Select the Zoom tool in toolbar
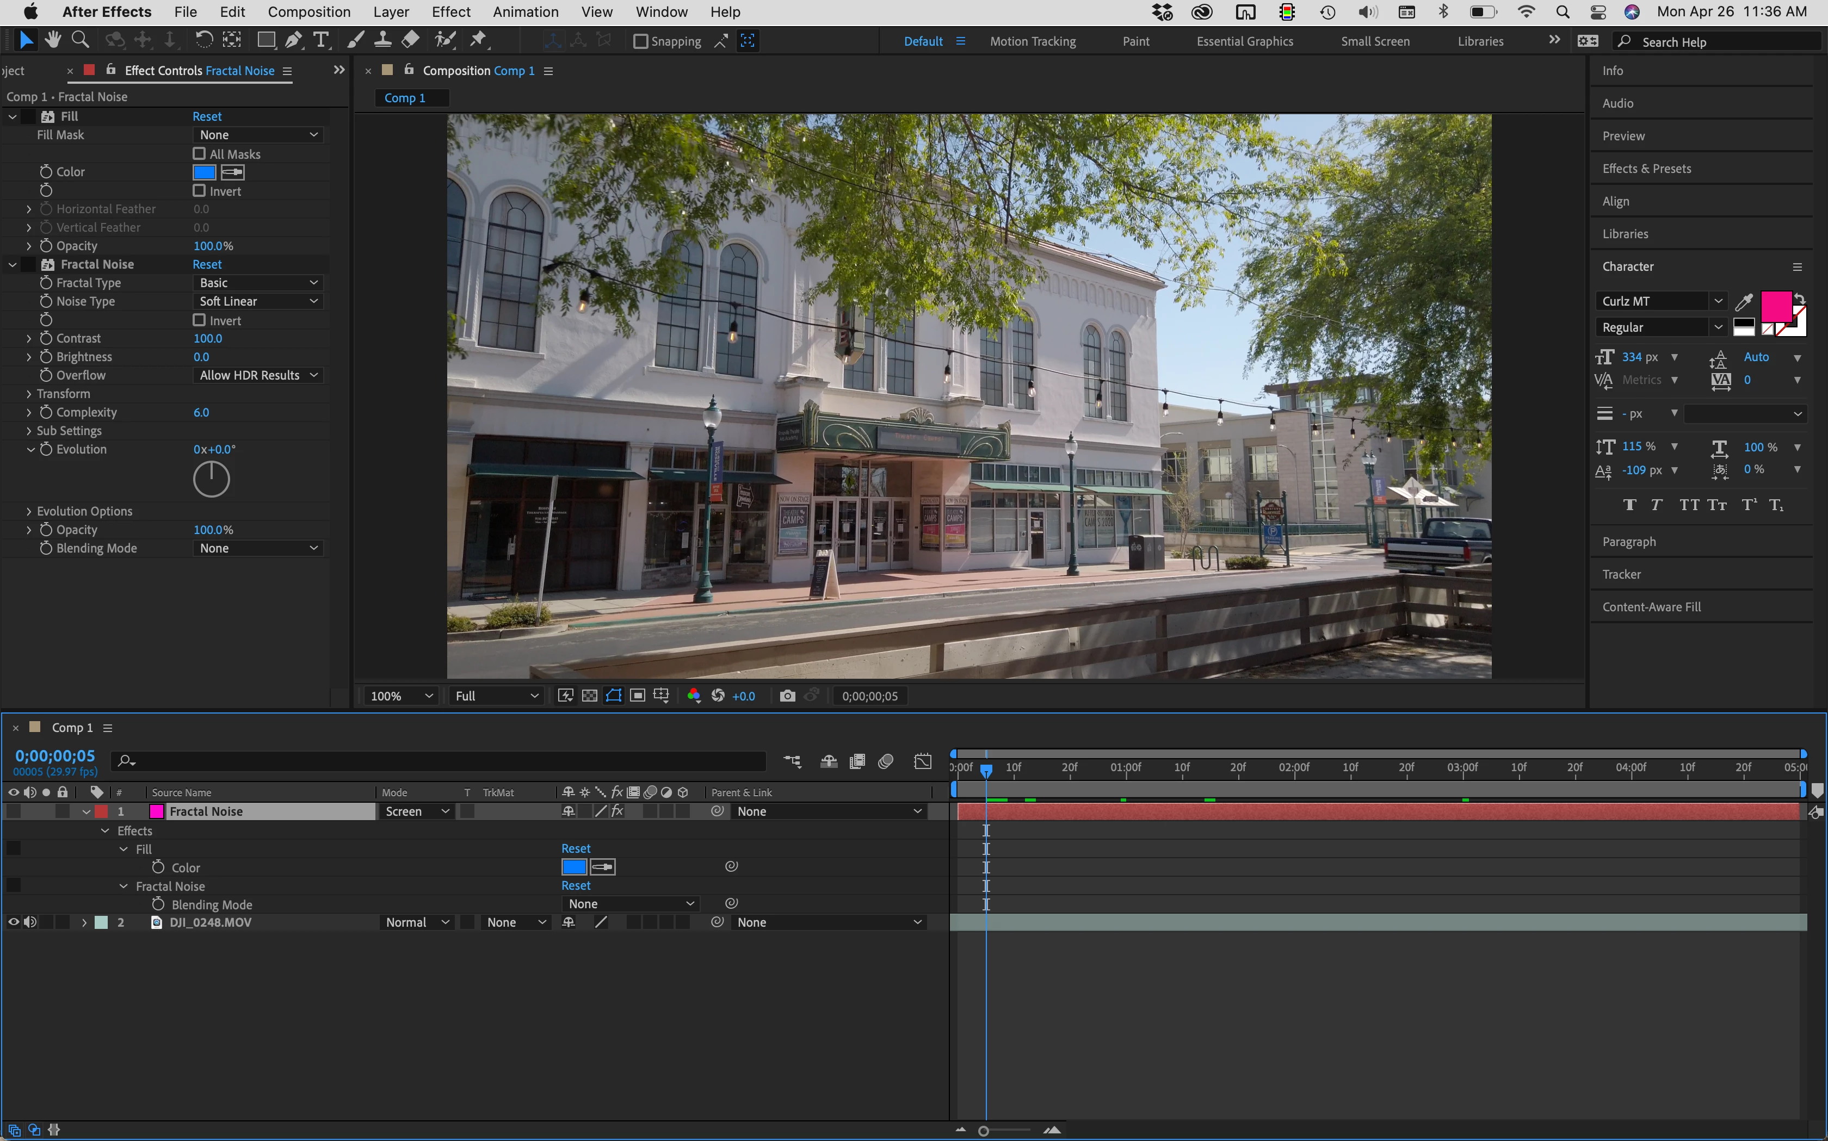The width and height of the screenshot is (1828, 1141). point(80,40)
